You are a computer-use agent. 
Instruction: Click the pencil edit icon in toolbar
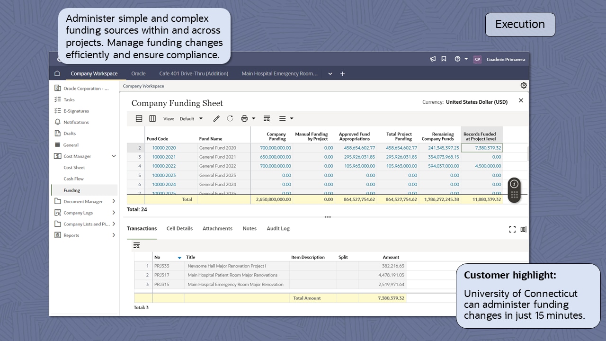click(216, 119)
